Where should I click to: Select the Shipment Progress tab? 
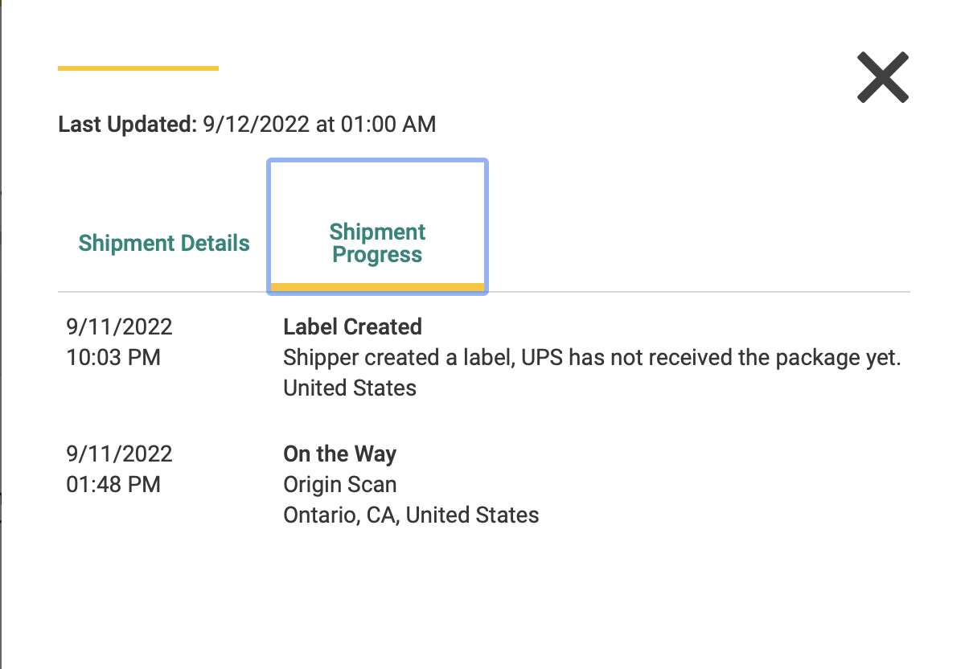(x=377, y=243)
